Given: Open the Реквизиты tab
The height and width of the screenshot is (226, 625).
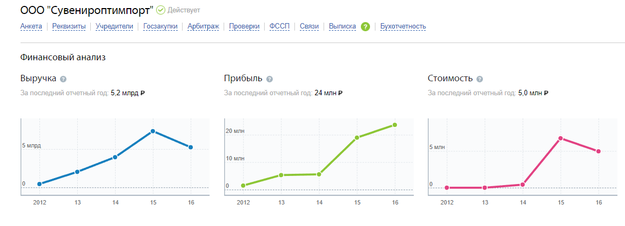Looking at the screenshot, I should [69, 26].
